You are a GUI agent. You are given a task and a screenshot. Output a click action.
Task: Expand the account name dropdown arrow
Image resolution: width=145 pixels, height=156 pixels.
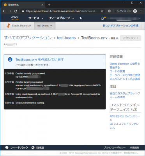pyautogui.click(x=140, y=18)
